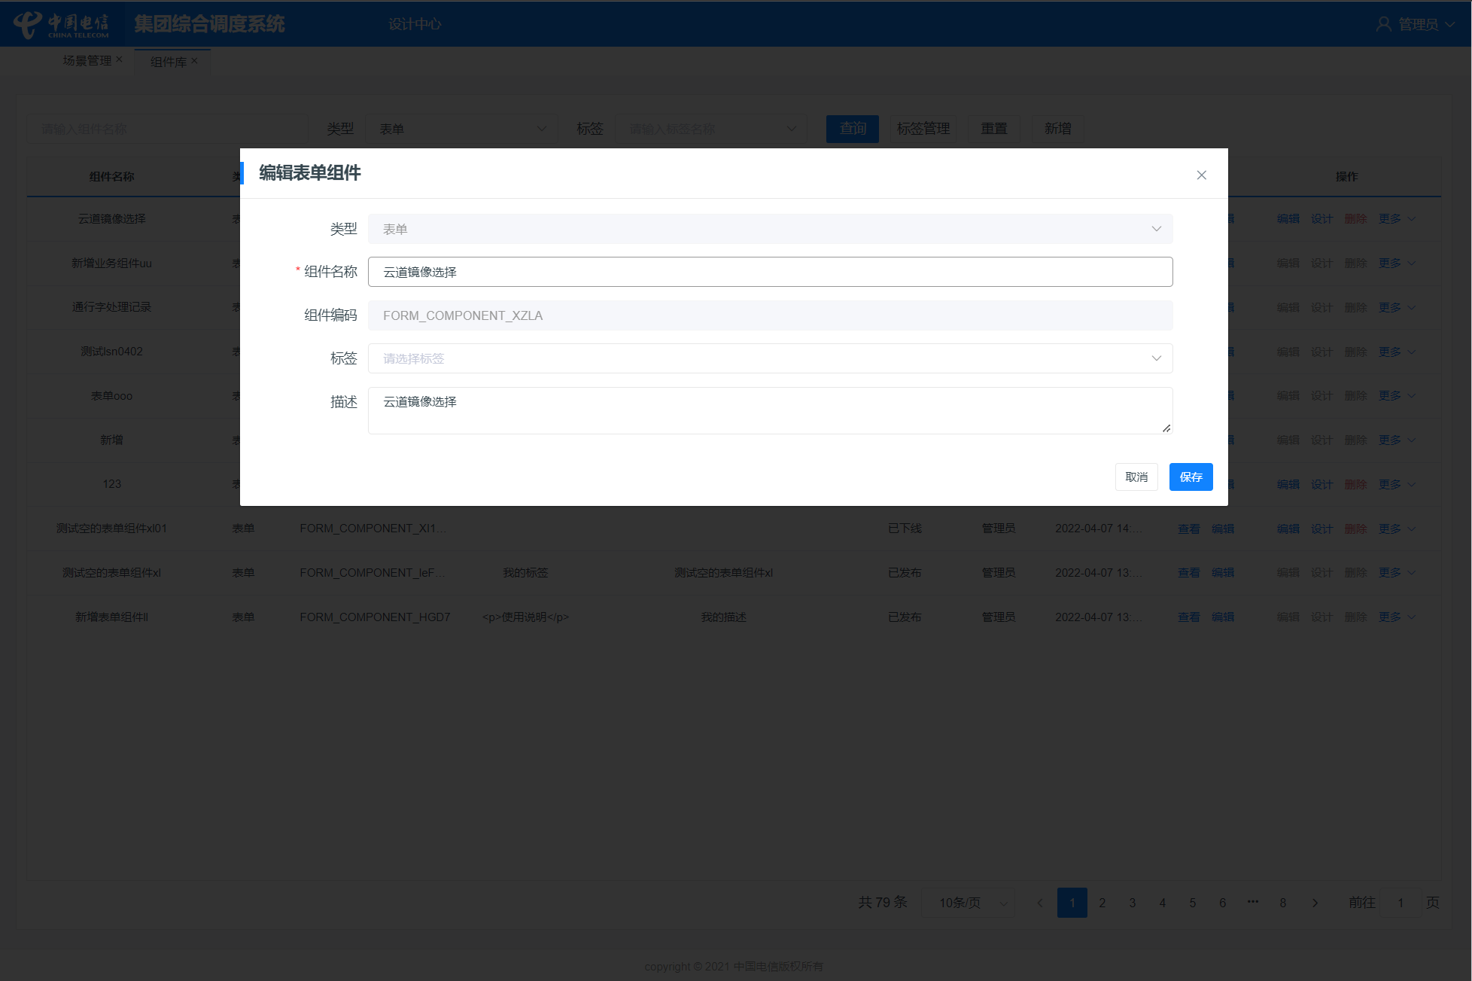Viewport: 1472px width, 981px height.
Task: Open the 类型 dropdown in dialog
Action: (770, 229)
